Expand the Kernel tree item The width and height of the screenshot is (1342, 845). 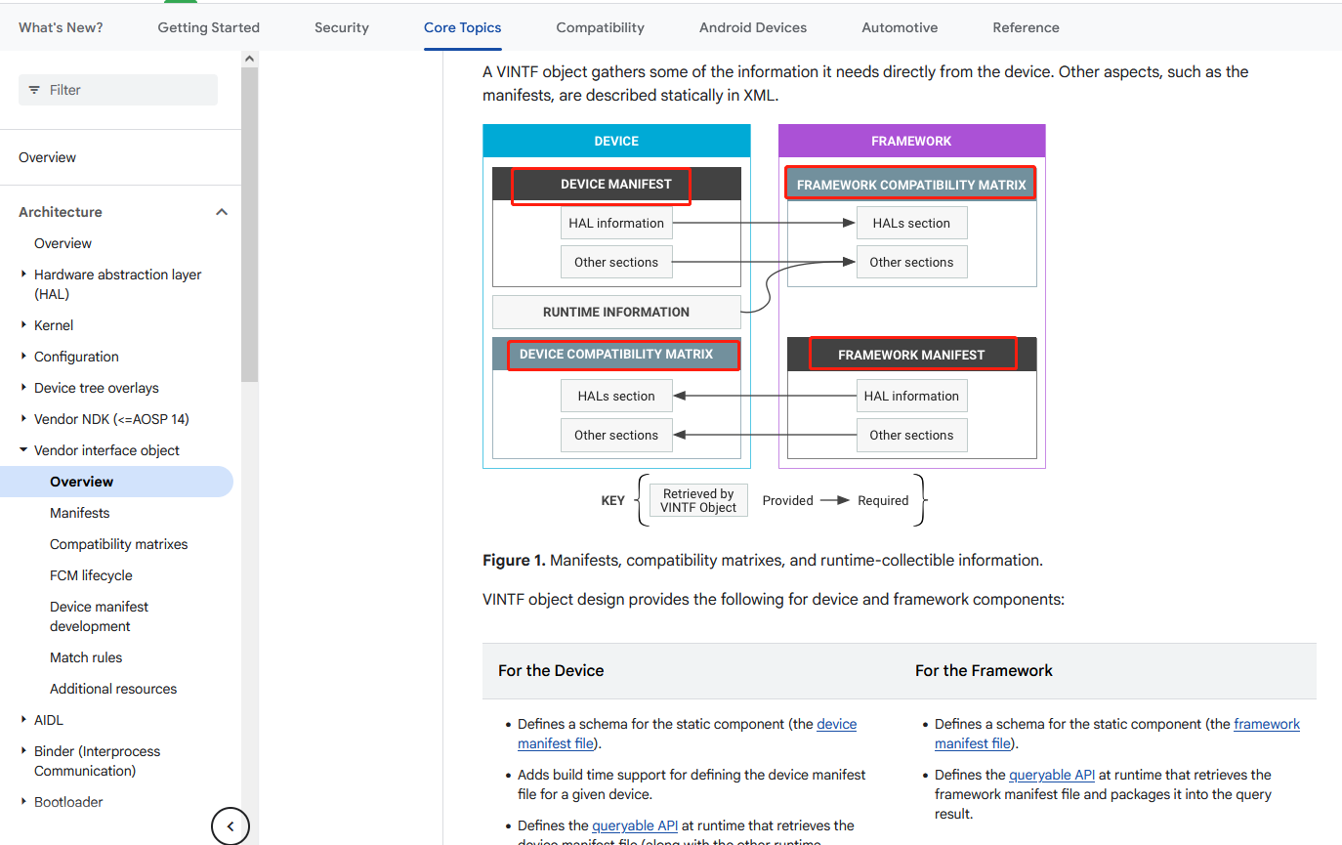[x=23, y=325]
